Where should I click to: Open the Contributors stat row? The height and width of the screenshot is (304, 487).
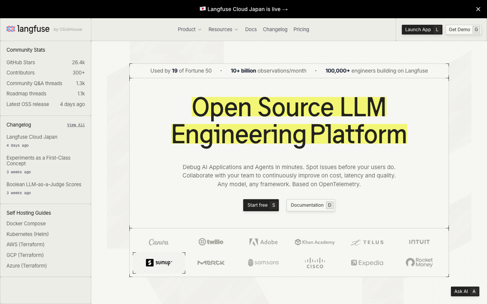46,73
